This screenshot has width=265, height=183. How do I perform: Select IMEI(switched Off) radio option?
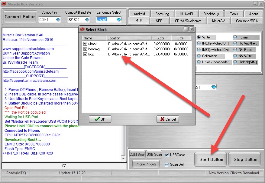(199, 43)
